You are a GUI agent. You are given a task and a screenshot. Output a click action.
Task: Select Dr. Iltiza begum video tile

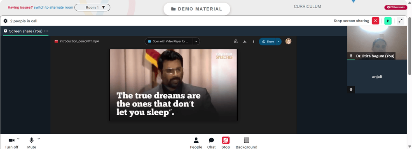[x=377, y=43]
